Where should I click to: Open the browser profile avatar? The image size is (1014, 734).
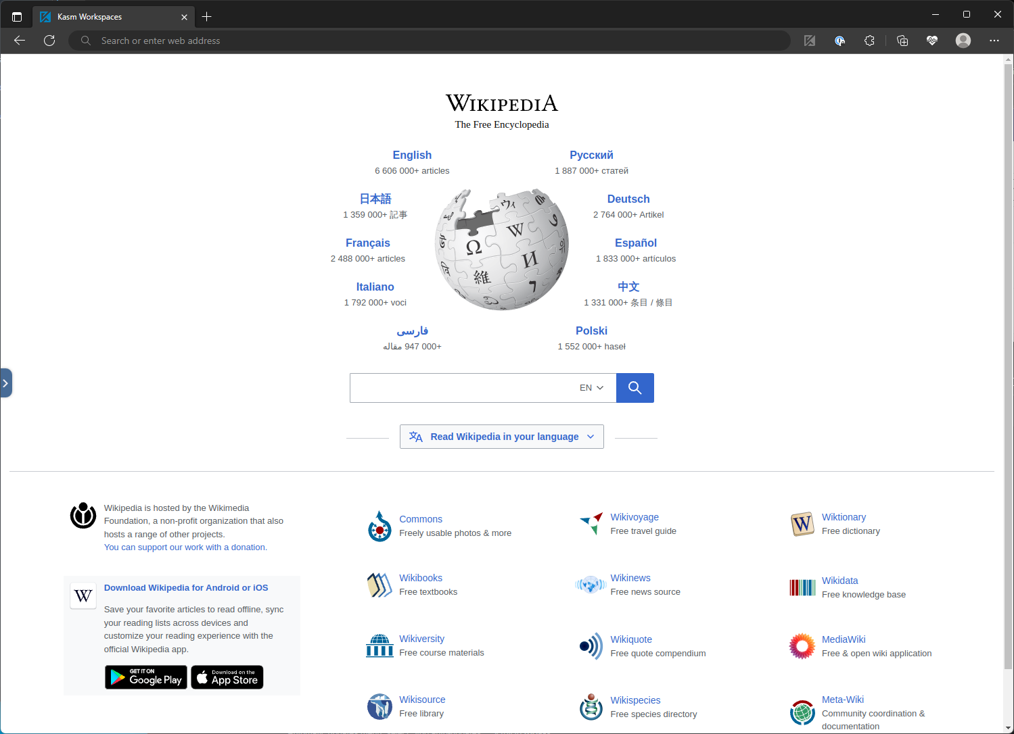click(963, 41)
